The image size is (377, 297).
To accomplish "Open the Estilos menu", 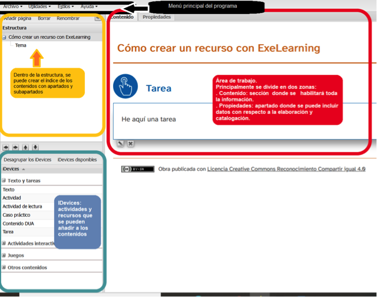I will (65, 6).
